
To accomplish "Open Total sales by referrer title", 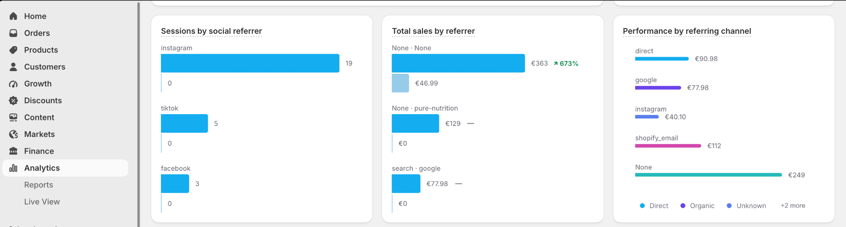I will [x=434, y=31].
